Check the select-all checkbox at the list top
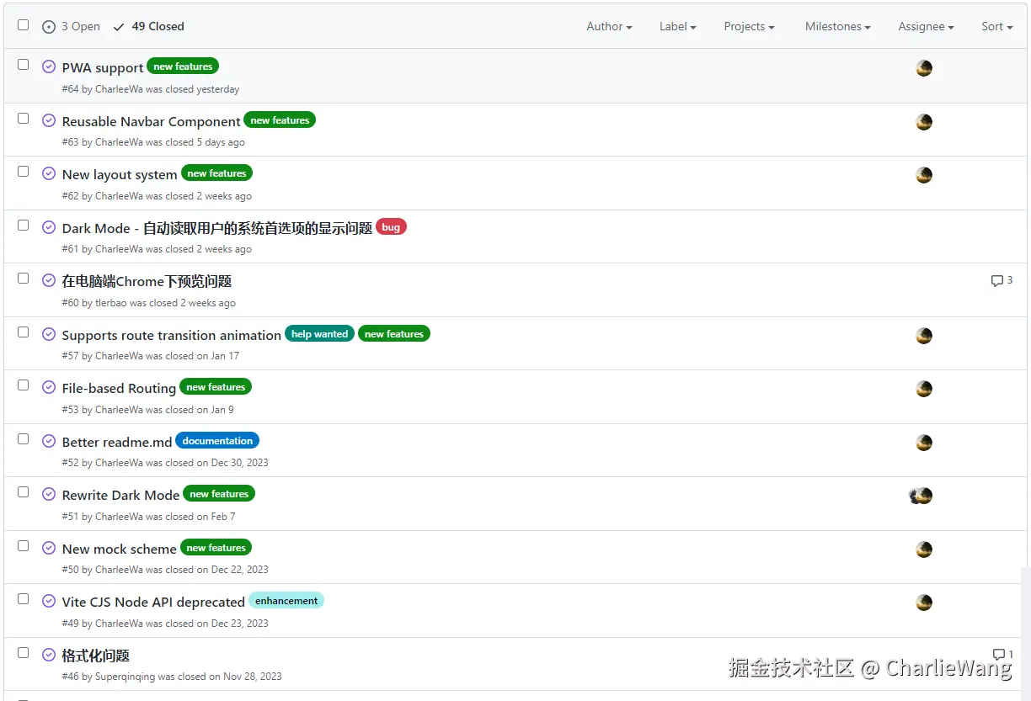The height and width of the screenshot is (701, 1031). click(x=23, y=25)
